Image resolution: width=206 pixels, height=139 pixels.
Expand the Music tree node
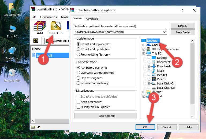click(x=149, y=71)
